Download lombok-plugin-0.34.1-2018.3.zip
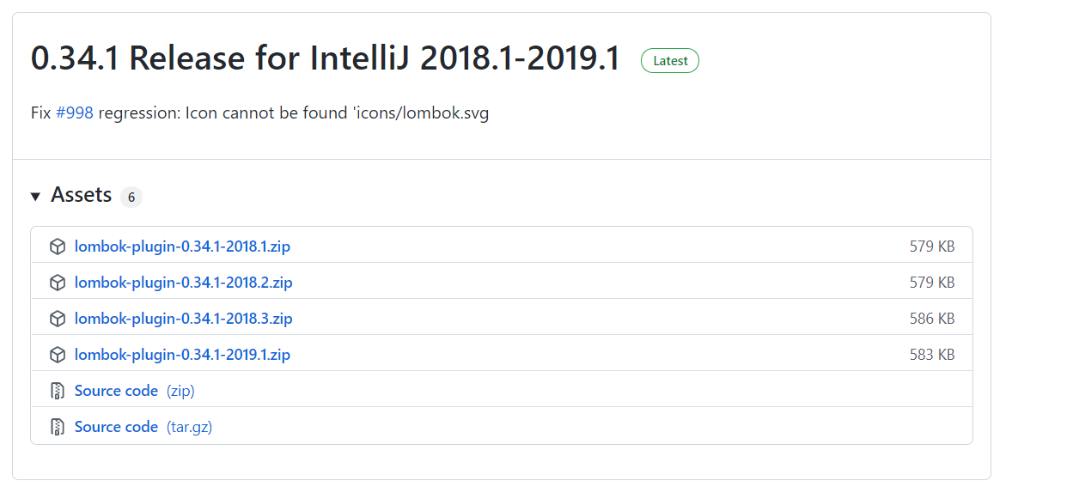 point(183,319)
